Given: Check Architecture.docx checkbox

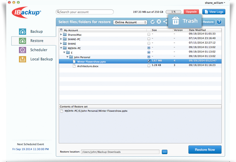Looking at the screenshot, I should tap(149, 66).
